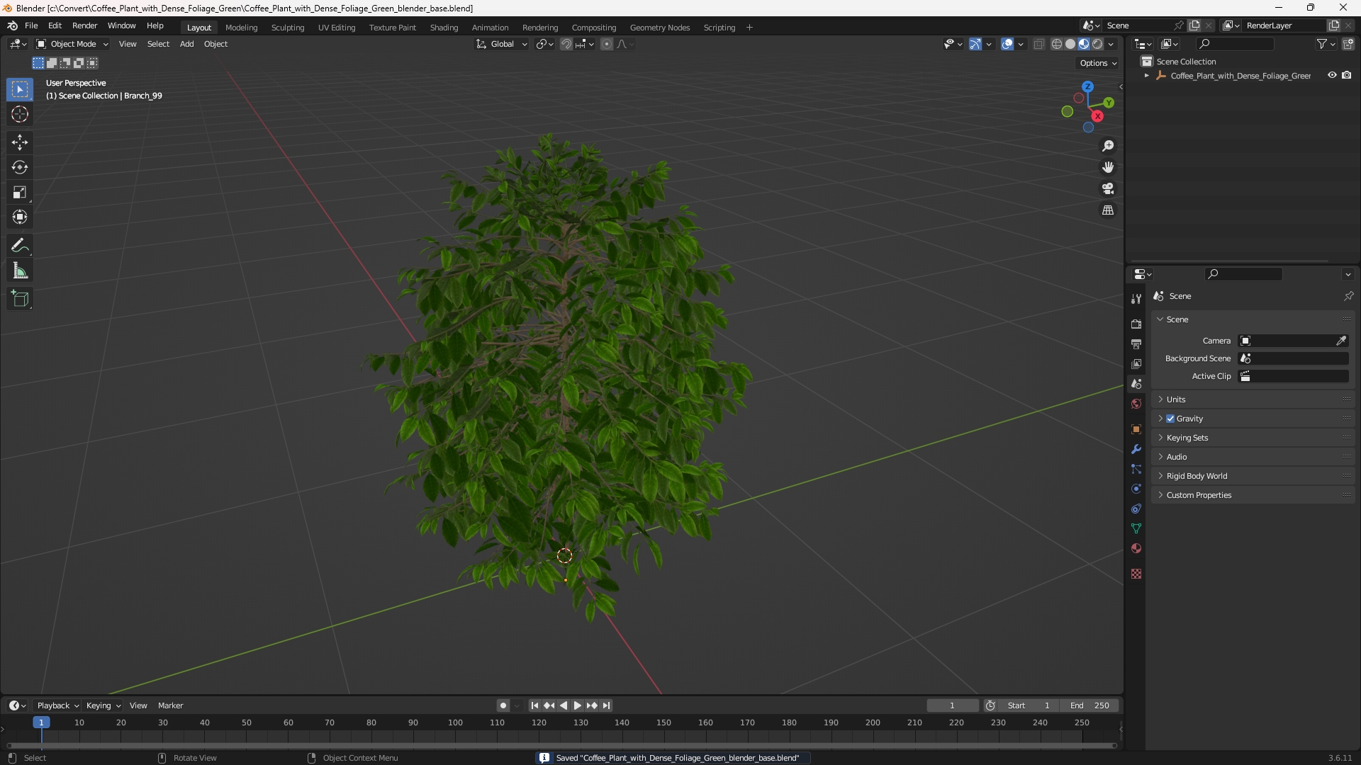Open the Global orientation dropdown
1361x765 pixels.
pyautogui.click(x=502, y=44)
